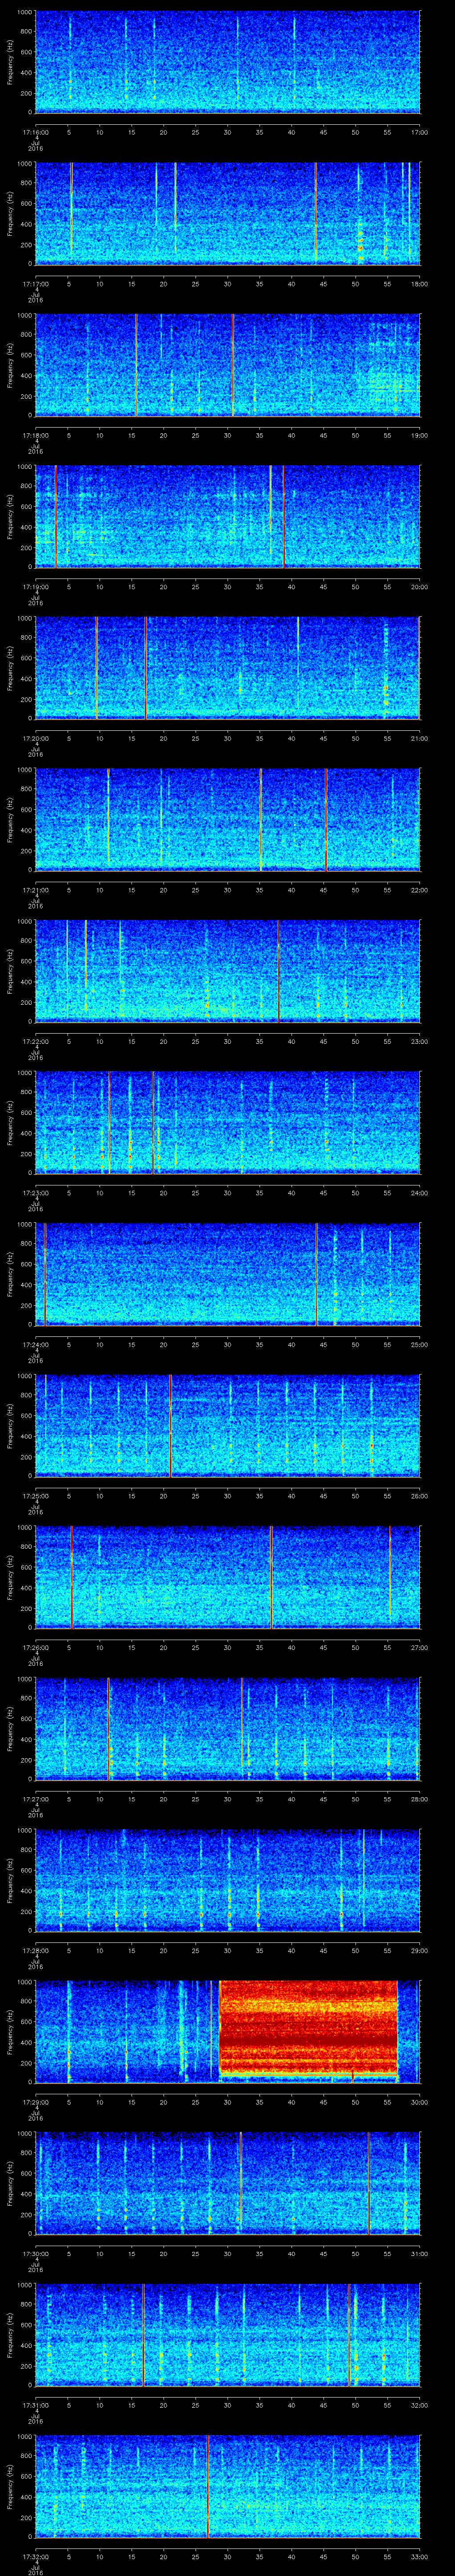
Task: Click the 17:21:00 start time label
Action: pyautogui.click(x=35, y=890)
